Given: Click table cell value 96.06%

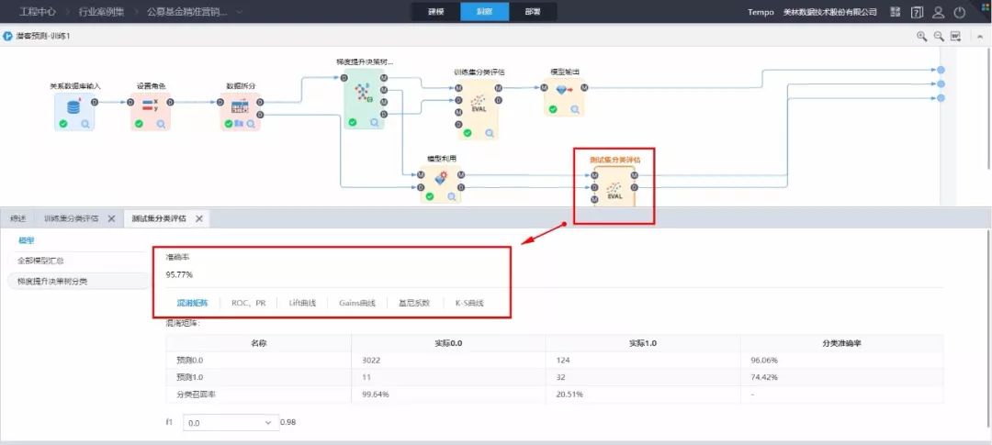Looking at the screenshot, I should [763, 361].
